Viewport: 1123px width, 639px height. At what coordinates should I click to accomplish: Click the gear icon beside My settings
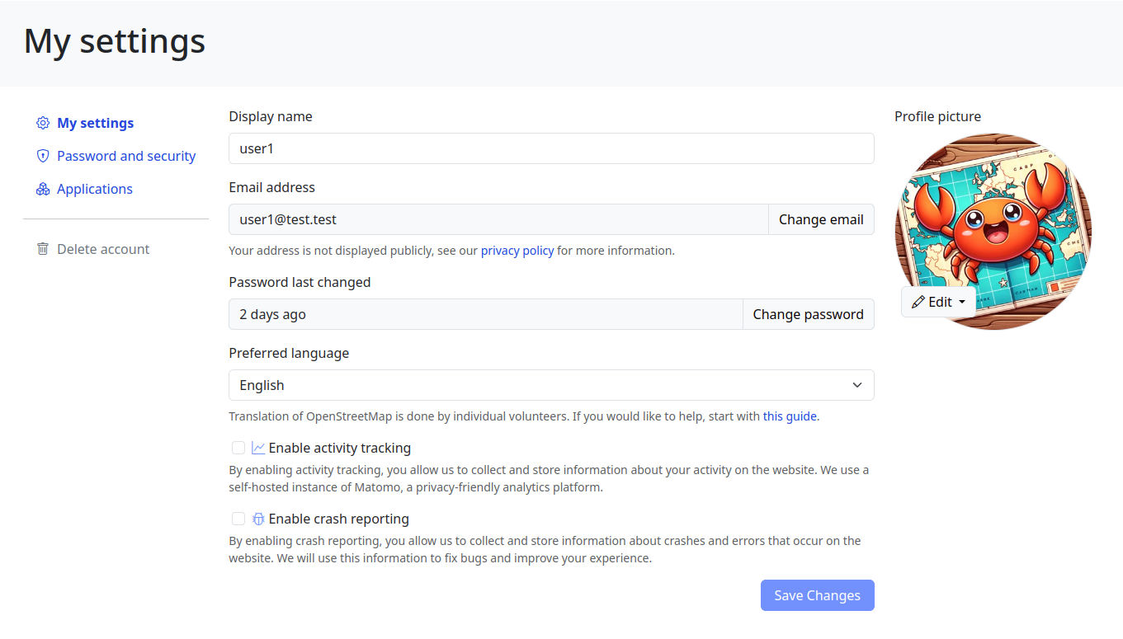43,124
